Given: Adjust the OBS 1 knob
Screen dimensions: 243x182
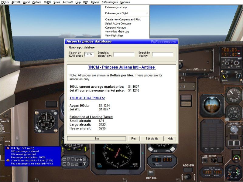Looking at the screenshot, I should pyautogui.click(x=224, y=76).
